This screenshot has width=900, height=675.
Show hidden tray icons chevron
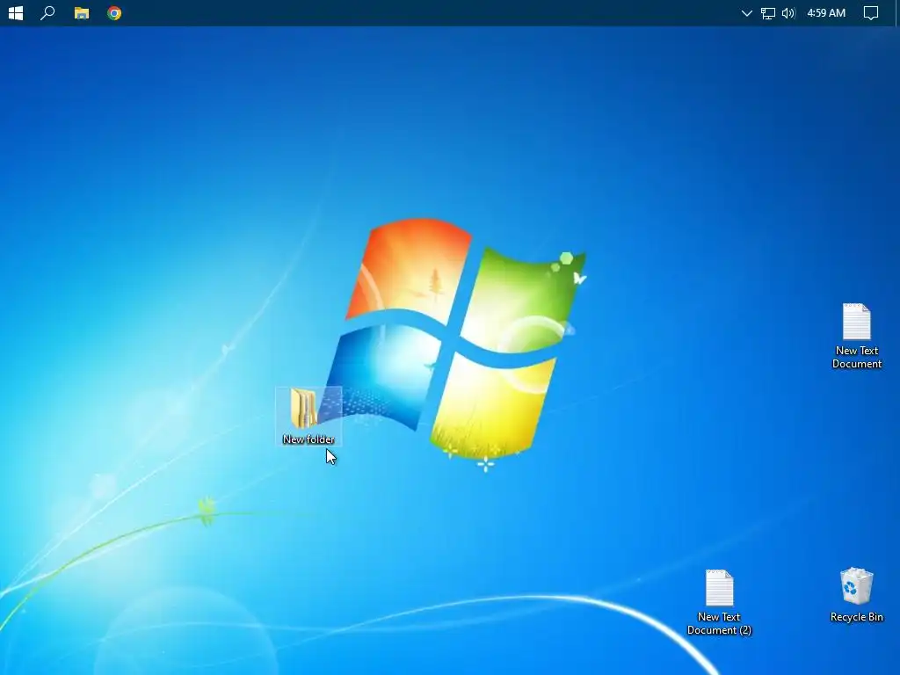click(746, 13)
